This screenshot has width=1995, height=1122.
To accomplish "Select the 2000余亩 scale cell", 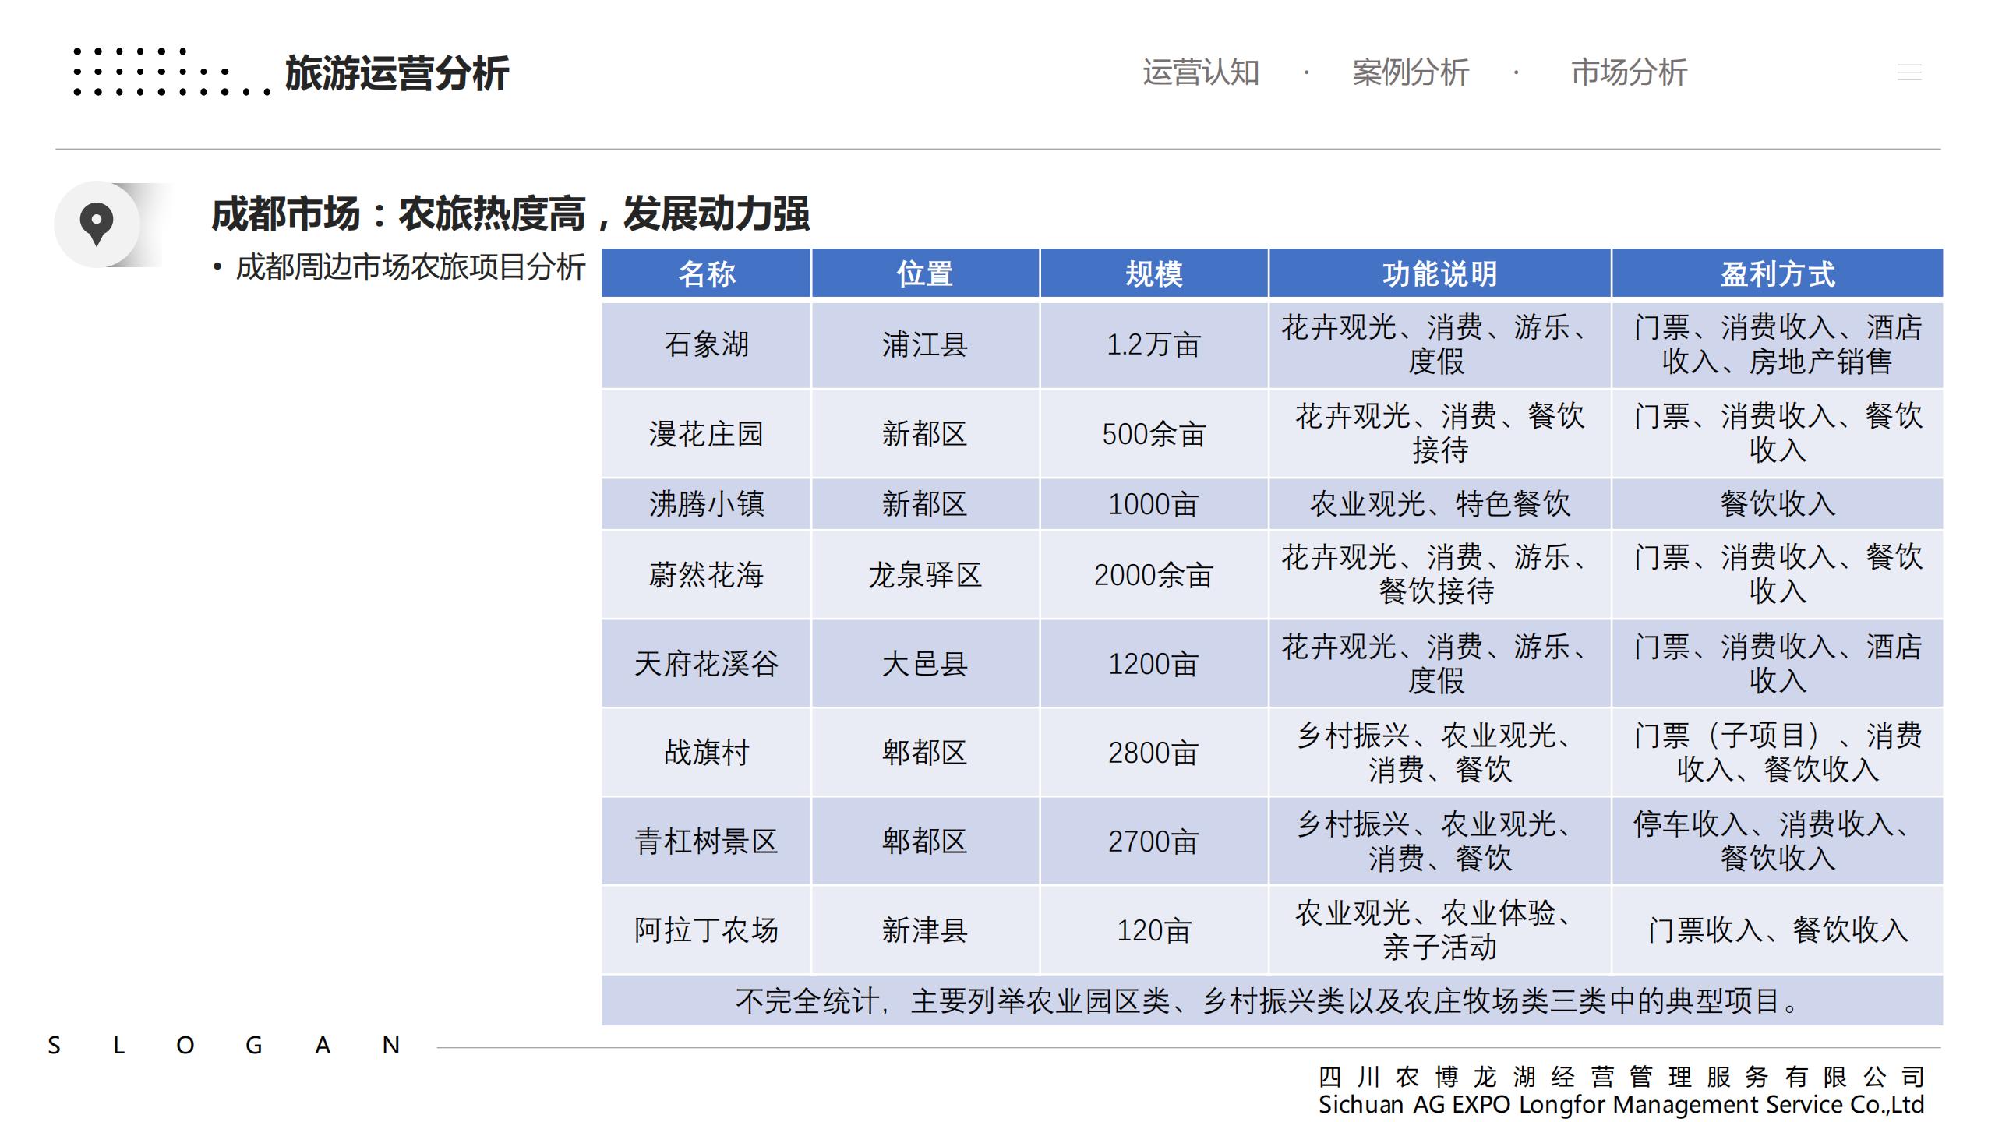I will 1153,576.
